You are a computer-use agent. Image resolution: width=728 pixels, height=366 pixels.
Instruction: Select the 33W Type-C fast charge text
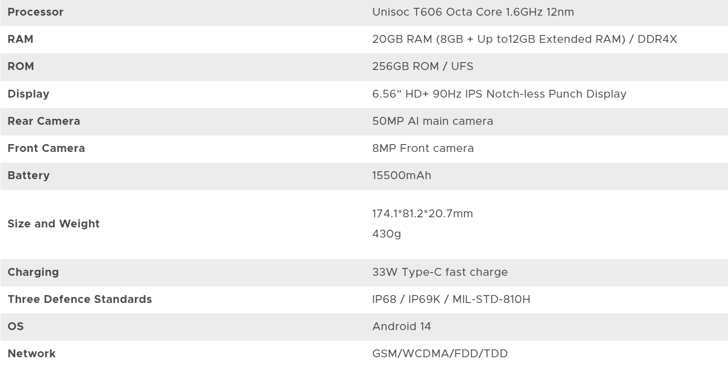point(440,272)
